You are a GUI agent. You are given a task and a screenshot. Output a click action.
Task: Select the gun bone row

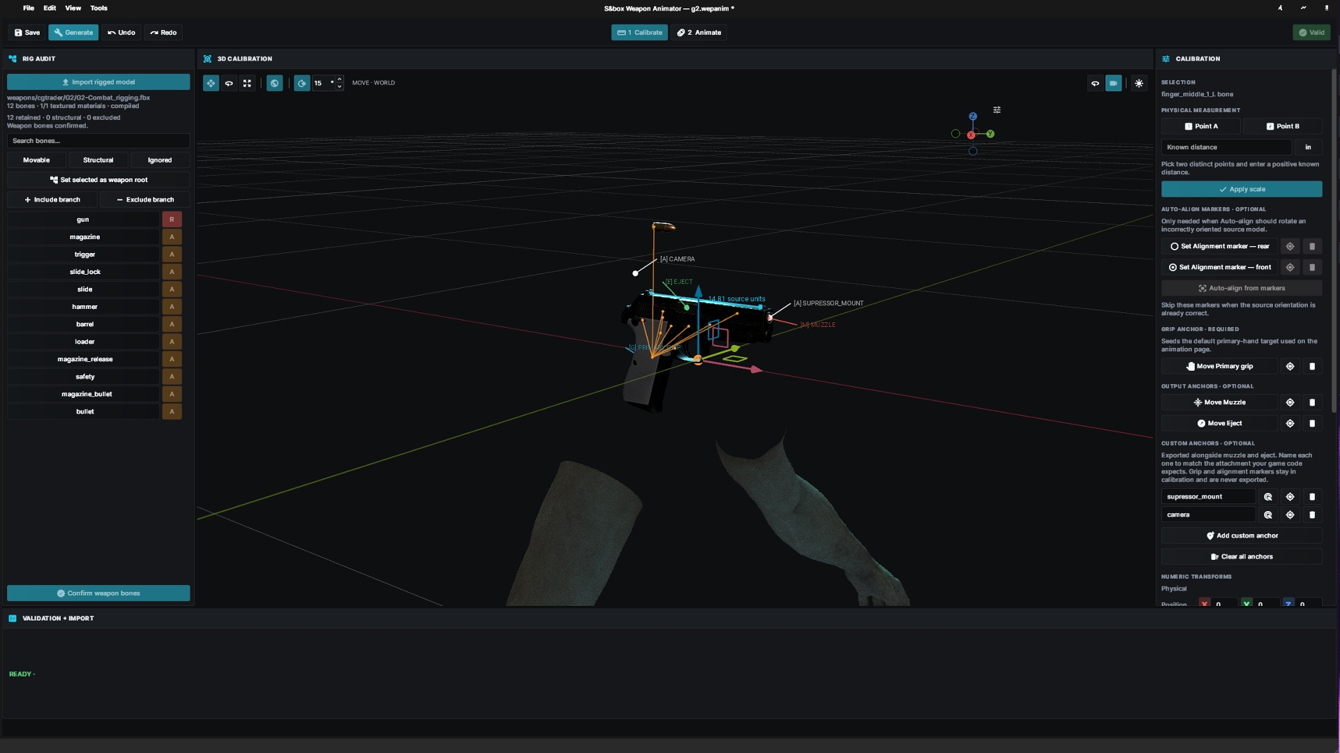point(83,220)
